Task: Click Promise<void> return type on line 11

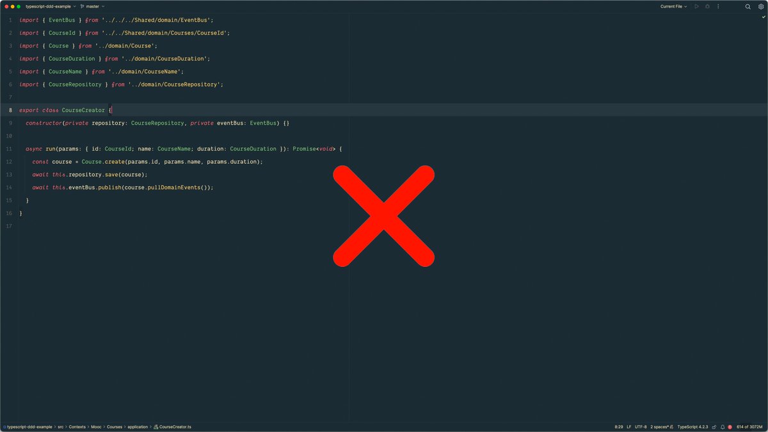Action: pyautogui.click(x=314, y=148)
